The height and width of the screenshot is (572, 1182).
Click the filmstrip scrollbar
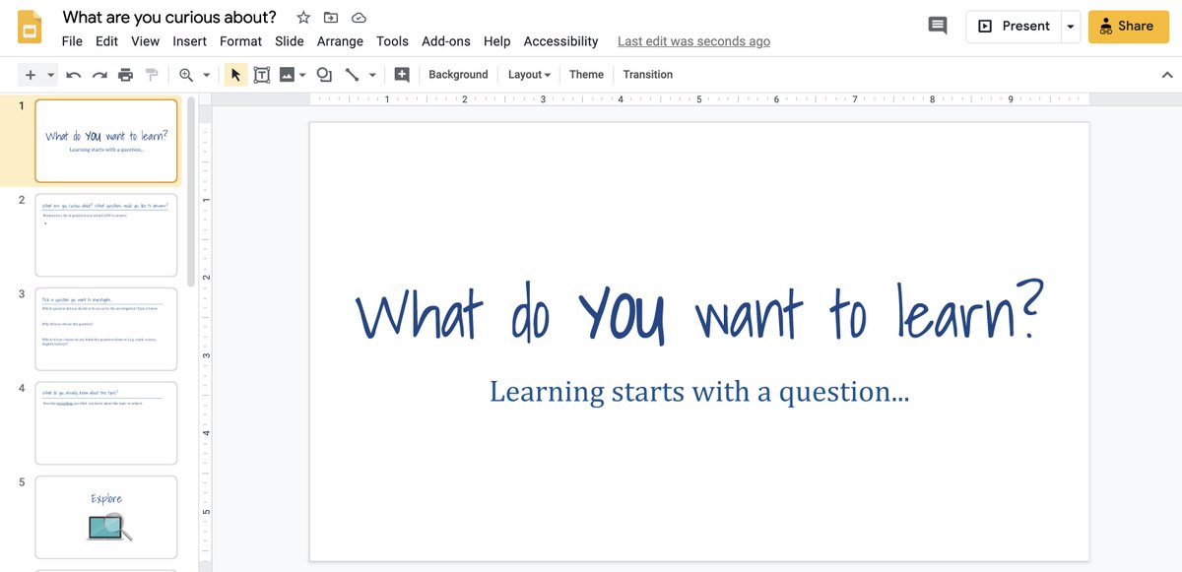click(191, 192)
